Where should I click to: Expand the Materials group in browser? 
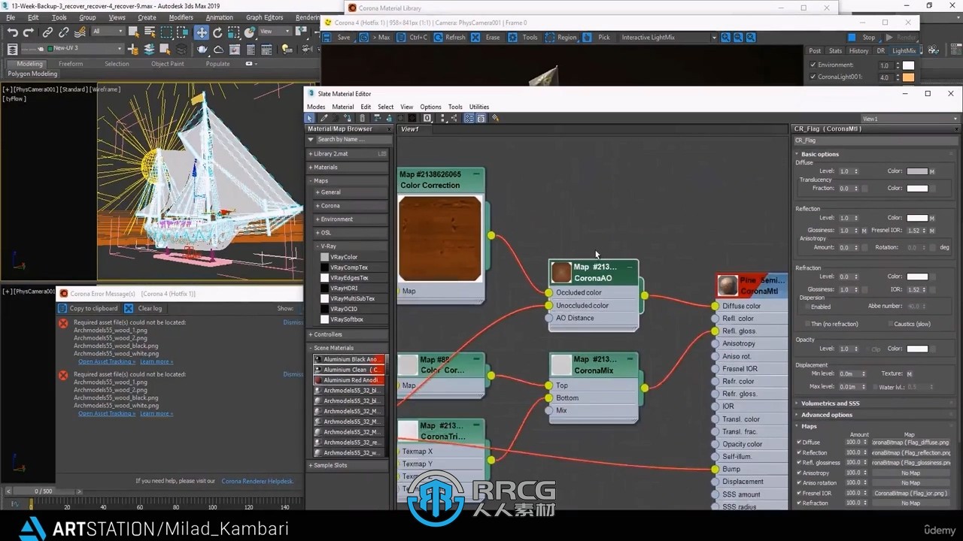tap(348, 167)
